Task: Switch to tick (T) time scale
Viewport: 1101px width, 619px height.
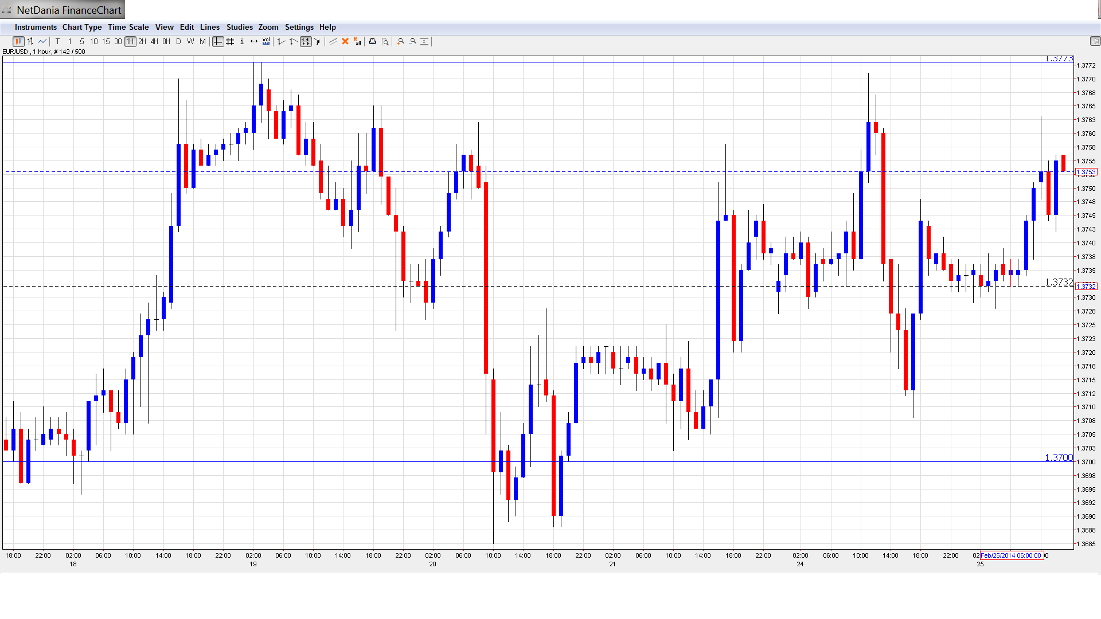Action: [x=57, y=41]
